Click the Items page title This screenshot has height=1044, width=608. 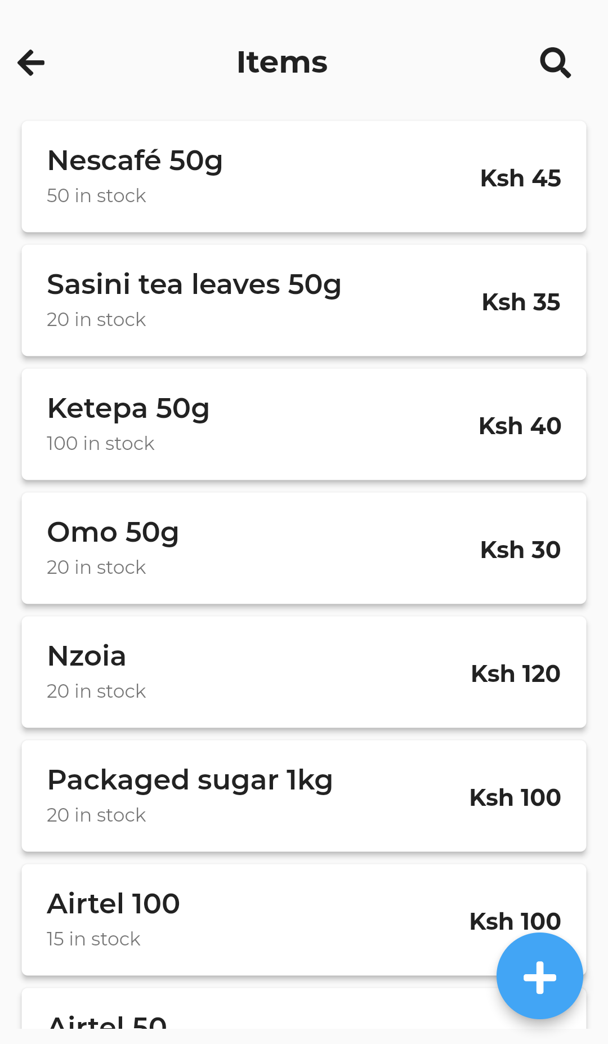pyautogui.click(x=281, y=62)
